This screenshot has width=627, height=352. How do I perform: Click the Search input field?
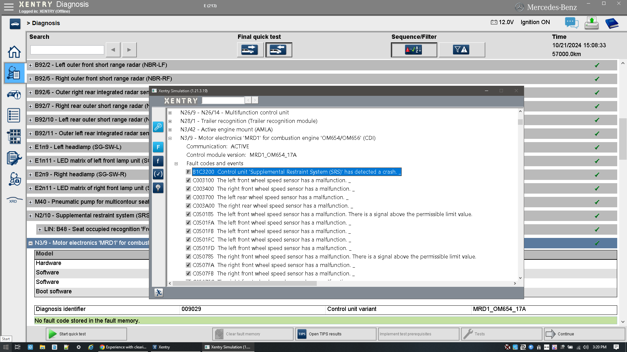pyautogui.click(x=67, y=50)
